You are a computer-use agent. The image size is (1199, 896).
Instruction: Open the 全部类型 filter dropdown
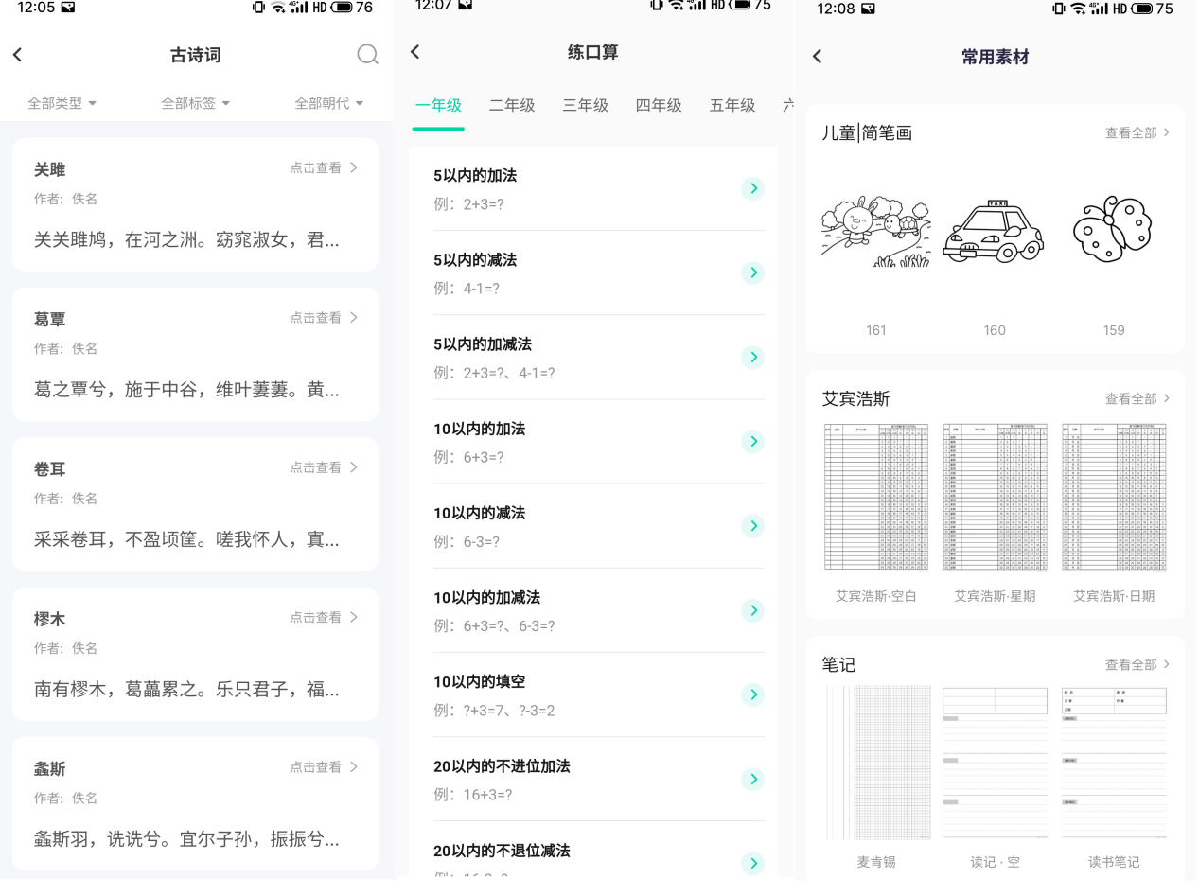pyautogui.click(x=62, y=103)
